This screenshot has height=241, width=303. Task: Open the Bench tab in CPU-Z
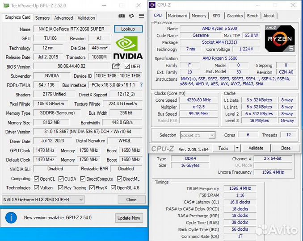click(x=253, y=16)
